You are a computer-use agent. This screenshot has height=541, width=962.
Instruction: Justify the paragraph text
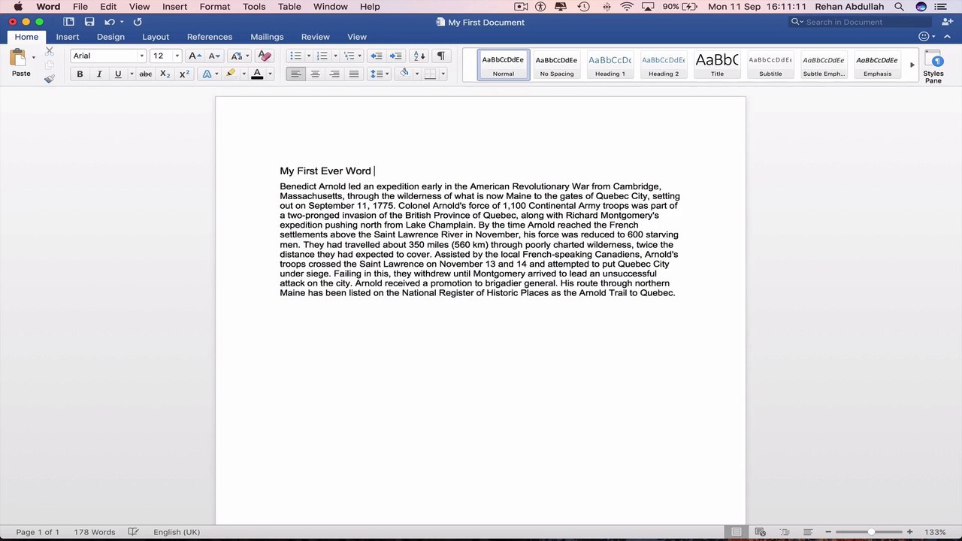click(353, 74)
